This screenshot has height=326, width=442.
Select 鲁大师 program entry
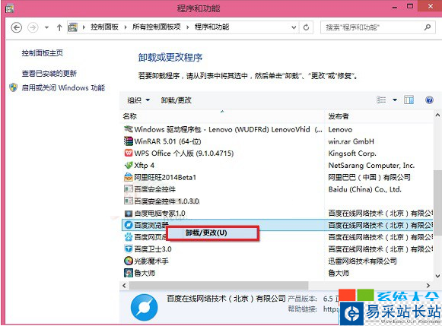[x=145, y=273]
